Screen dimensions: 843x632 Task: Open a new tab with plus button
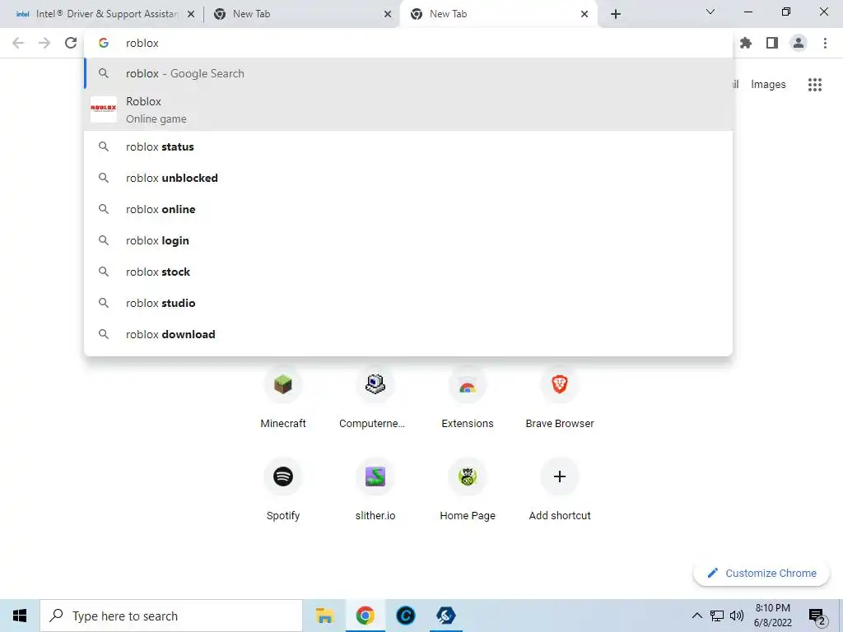(x=616, y=14)
